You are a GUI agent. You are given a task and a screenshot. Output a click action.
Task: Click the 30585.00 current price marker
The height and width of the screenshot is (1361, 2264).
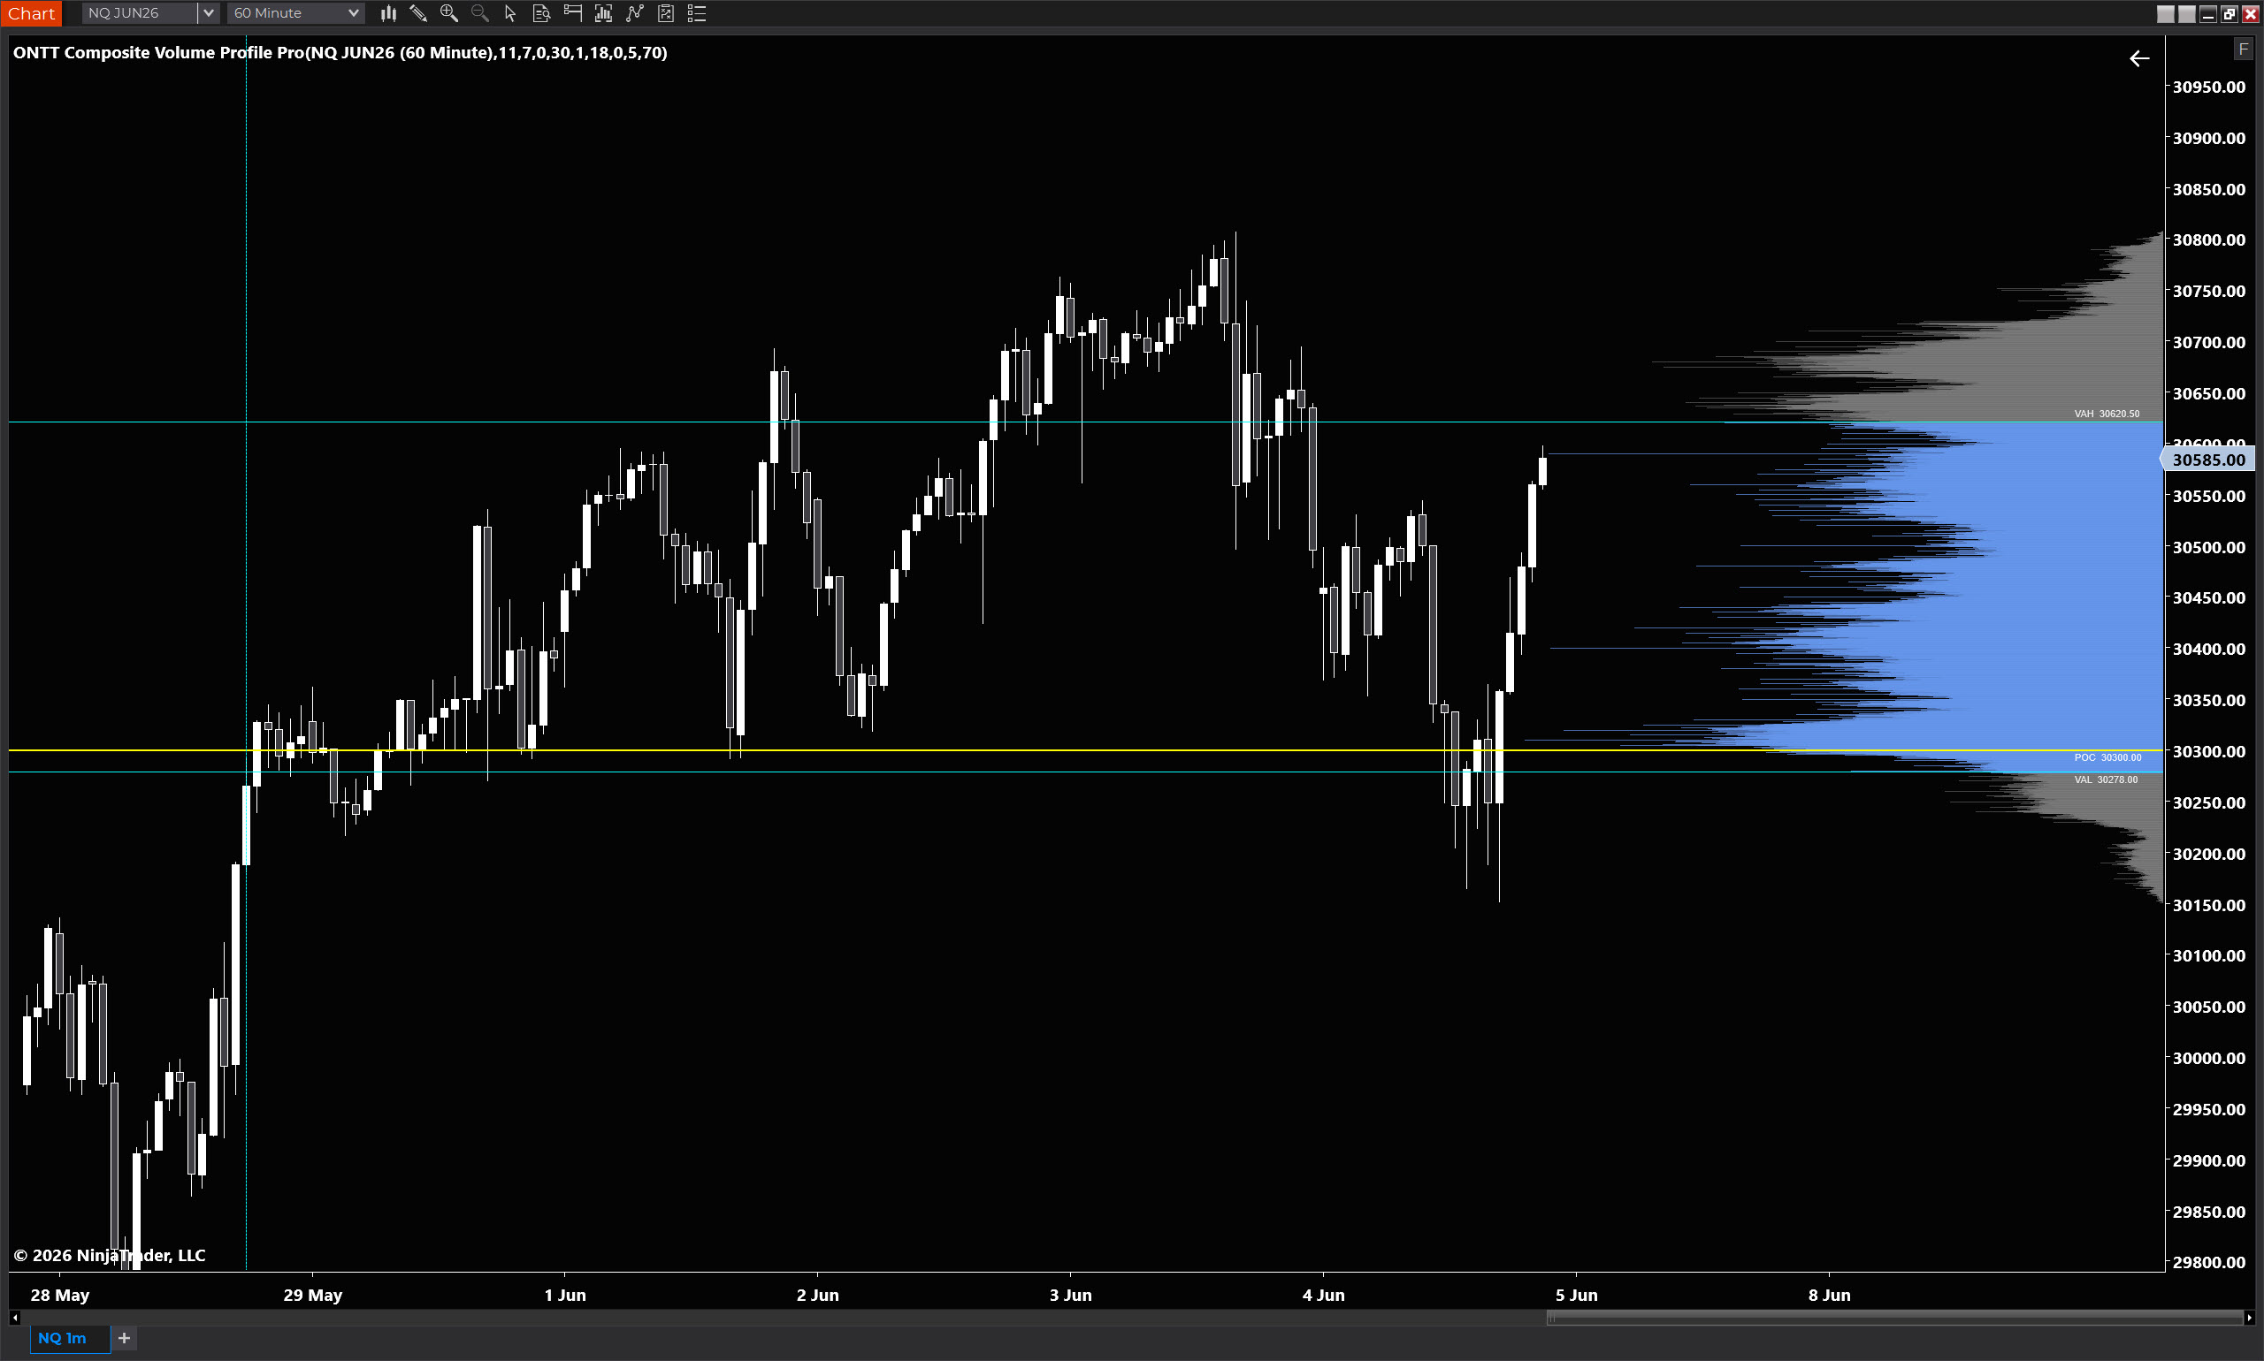click(x=2208, y=460)
